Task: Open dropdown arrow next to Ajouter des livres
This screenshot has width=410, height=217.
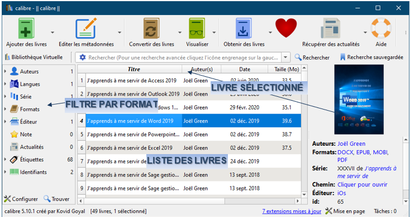Action: click(53, 33)
